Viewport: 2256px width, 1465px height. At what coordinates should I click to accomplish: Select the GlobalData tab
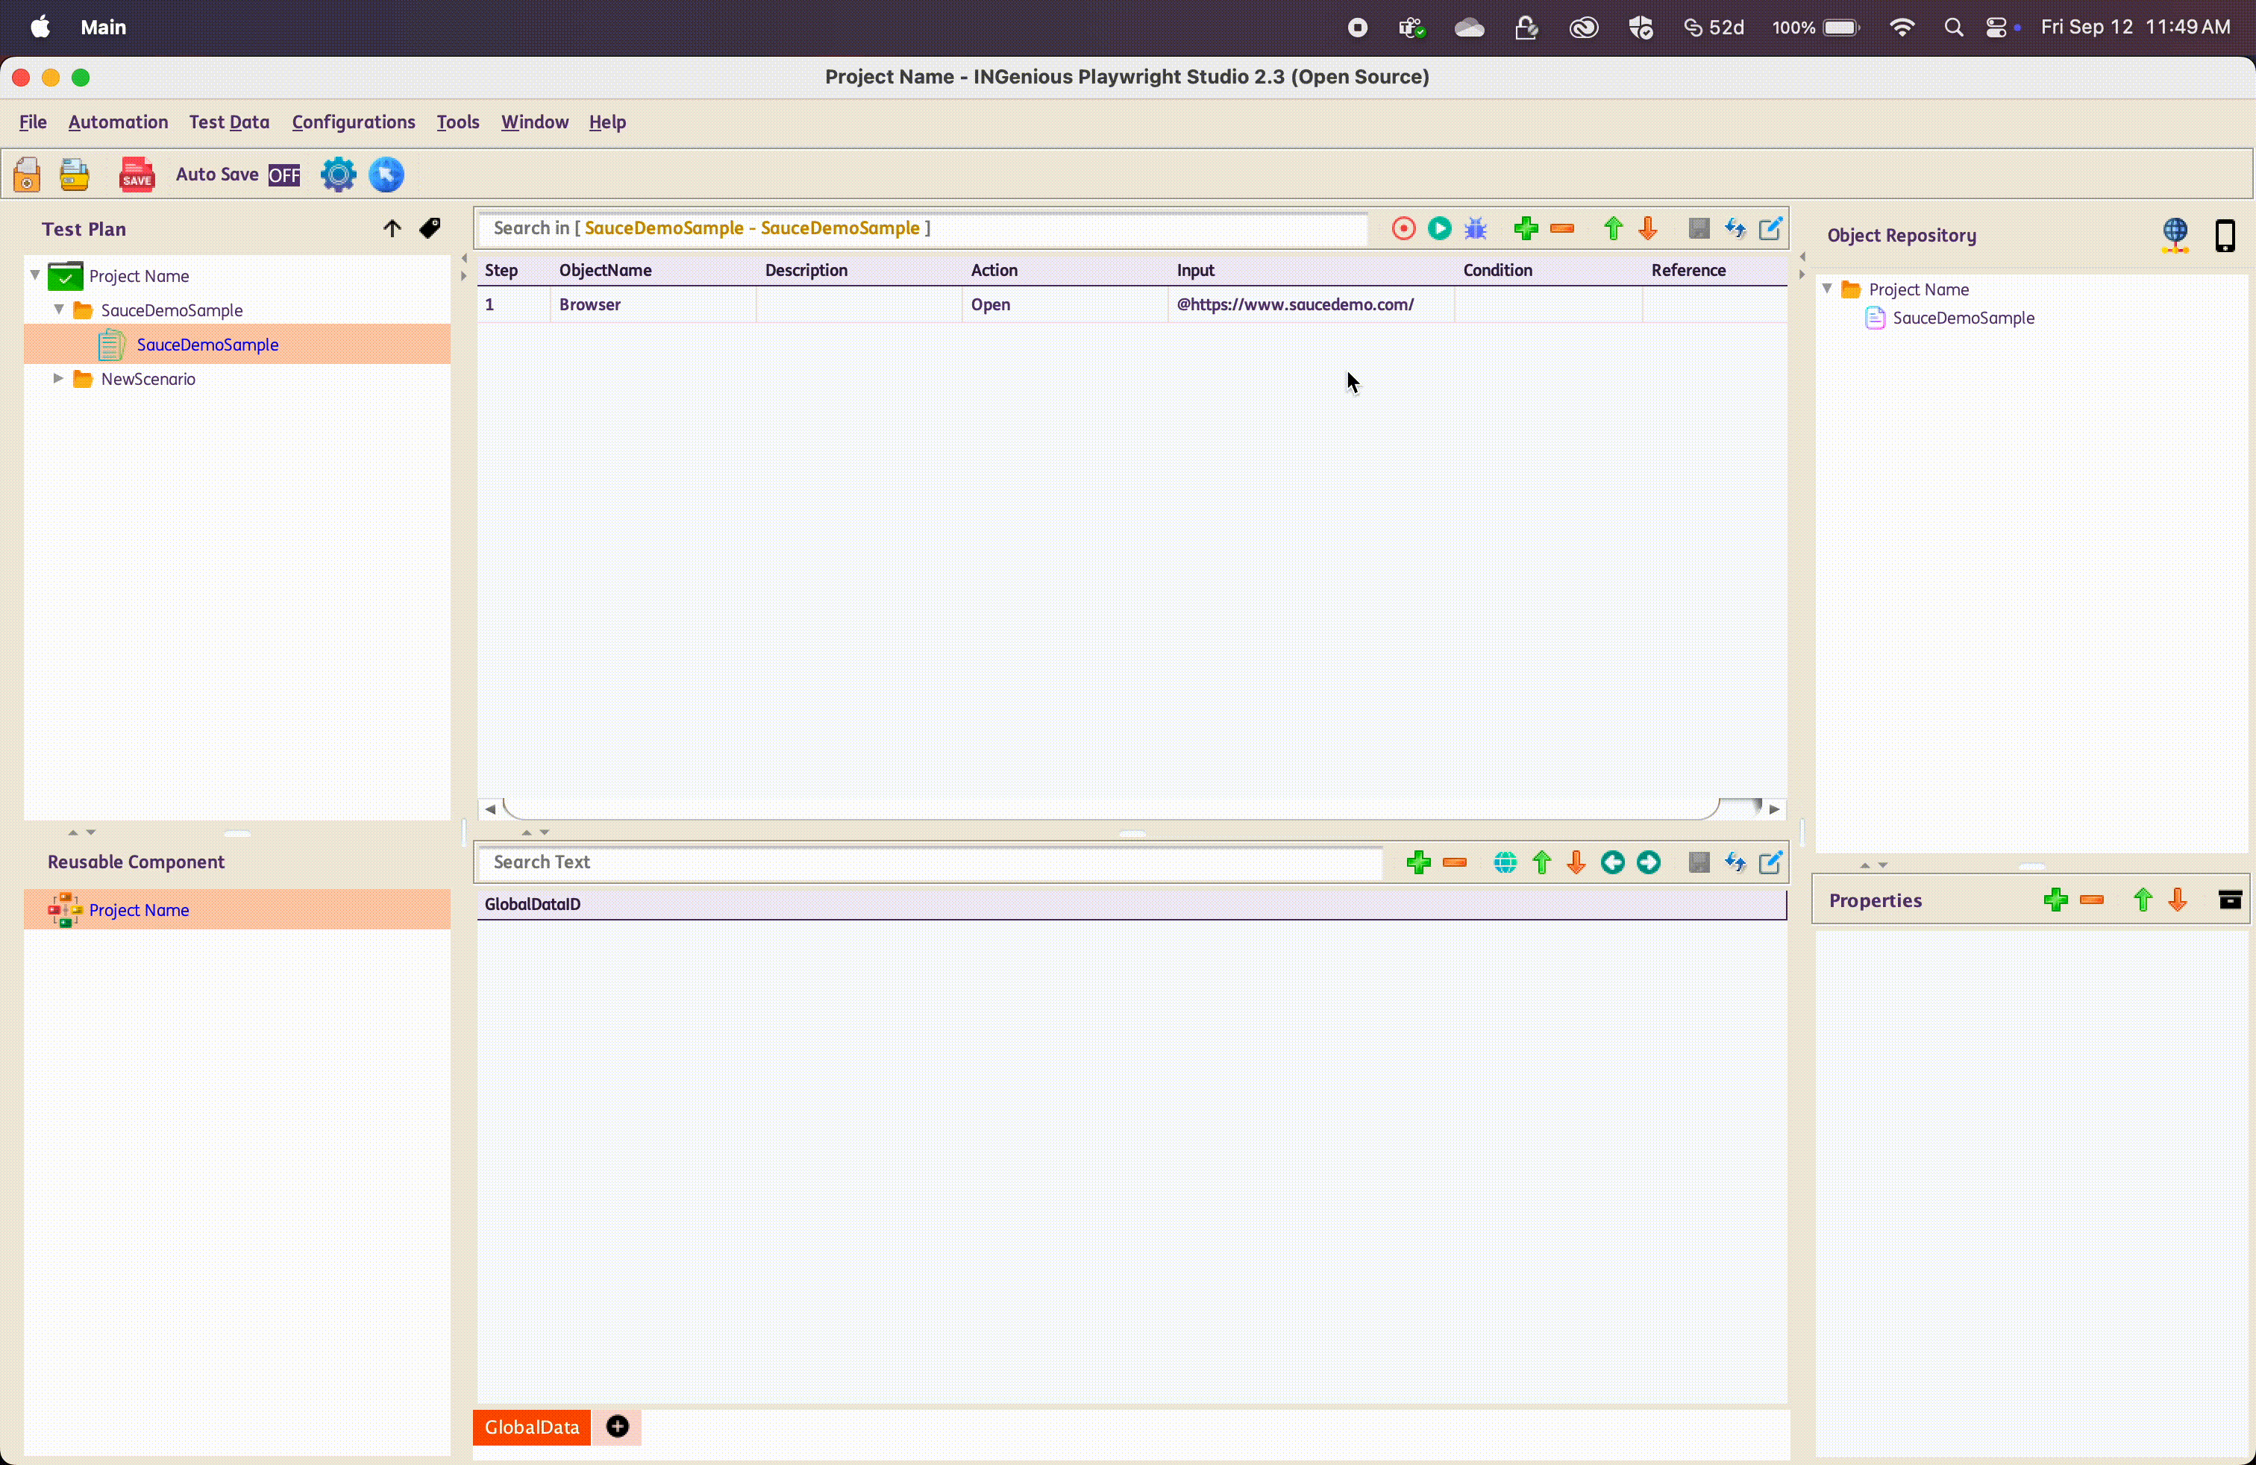point(531,1426)
